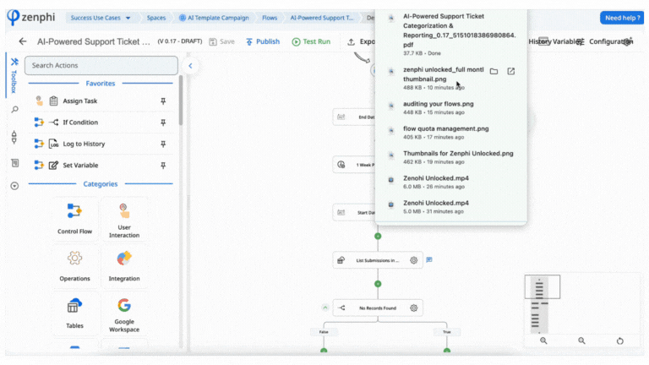Open the Operations category

click(x=75, y=266)
